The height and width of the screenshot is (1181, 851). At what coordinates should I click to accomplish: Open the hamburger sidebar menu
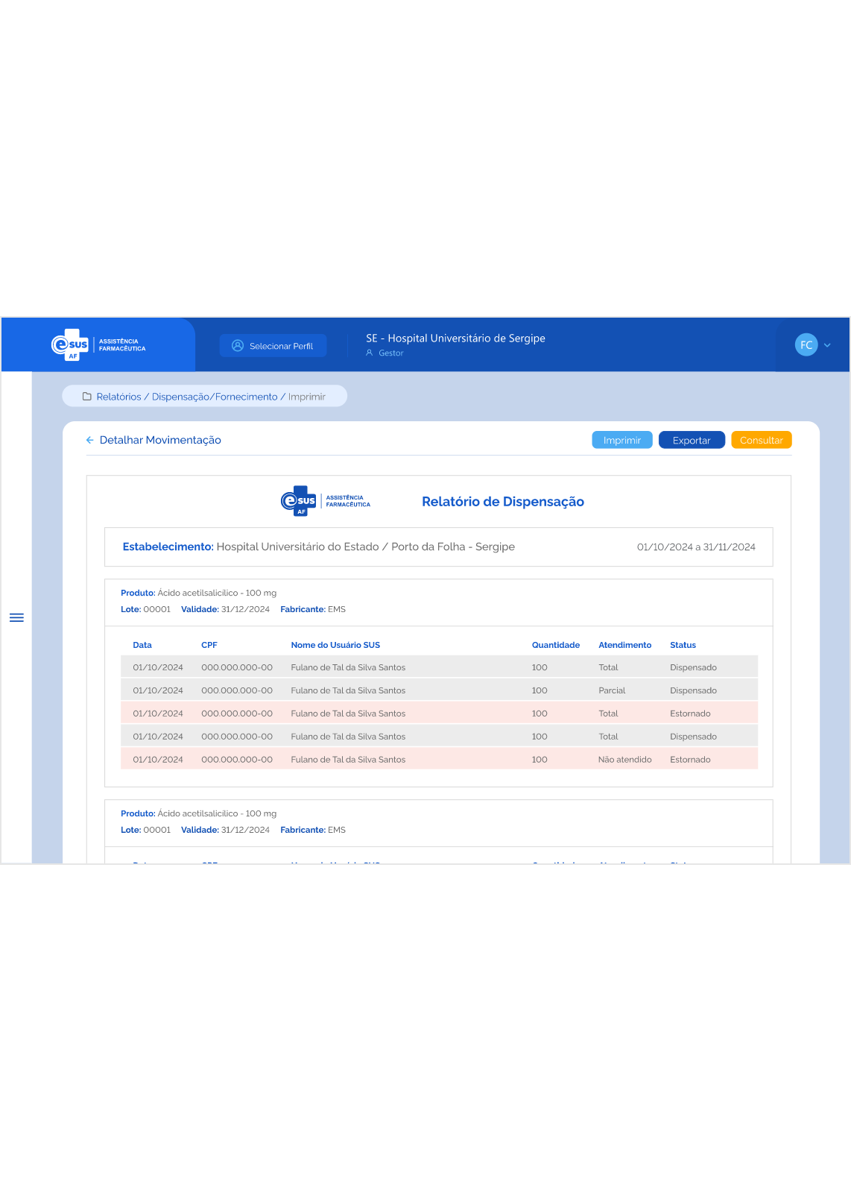click(x=16, y=617)
